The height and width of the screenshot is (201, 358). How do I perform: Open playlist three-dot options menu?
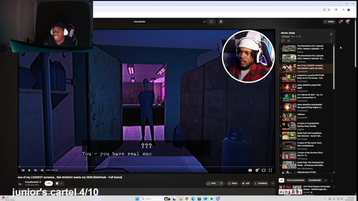(331, 41)
